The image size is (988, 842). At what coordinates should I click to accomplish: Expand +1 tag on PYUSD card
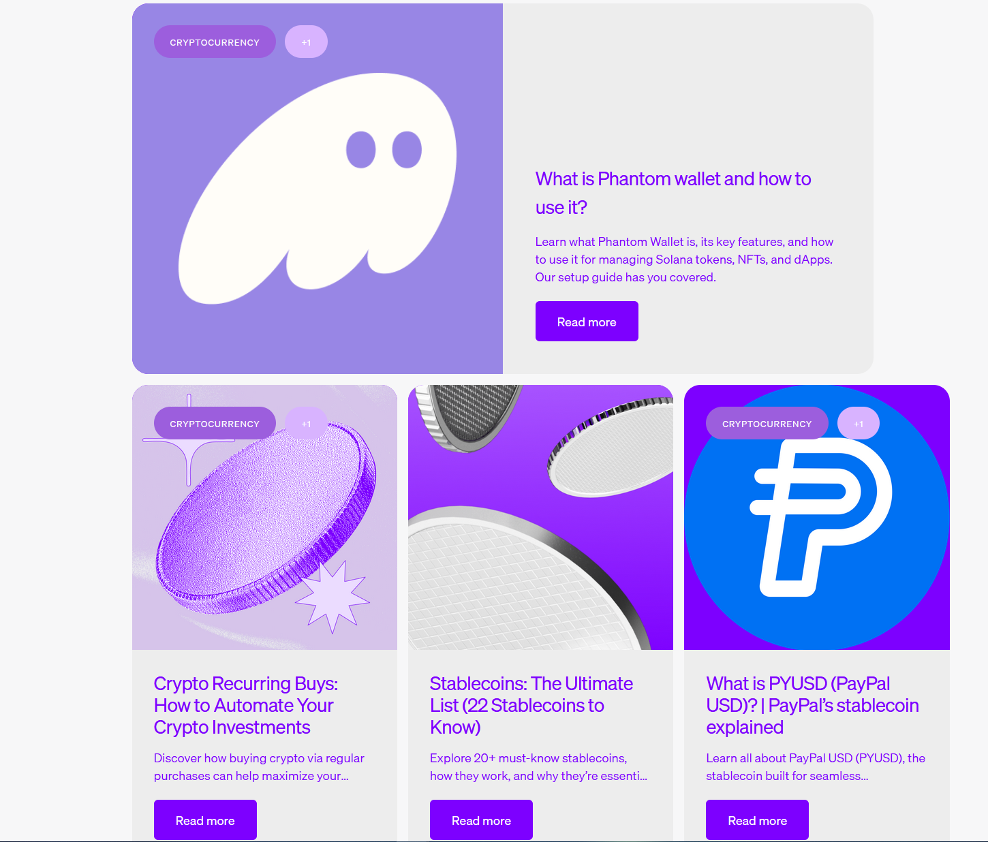(x=859, y=424)
